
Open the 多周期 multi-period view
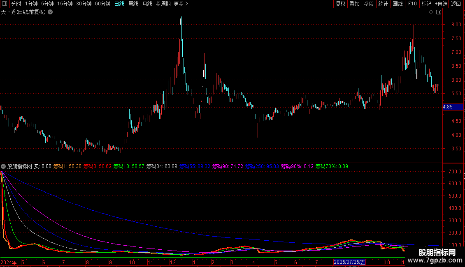pos(163,4)
